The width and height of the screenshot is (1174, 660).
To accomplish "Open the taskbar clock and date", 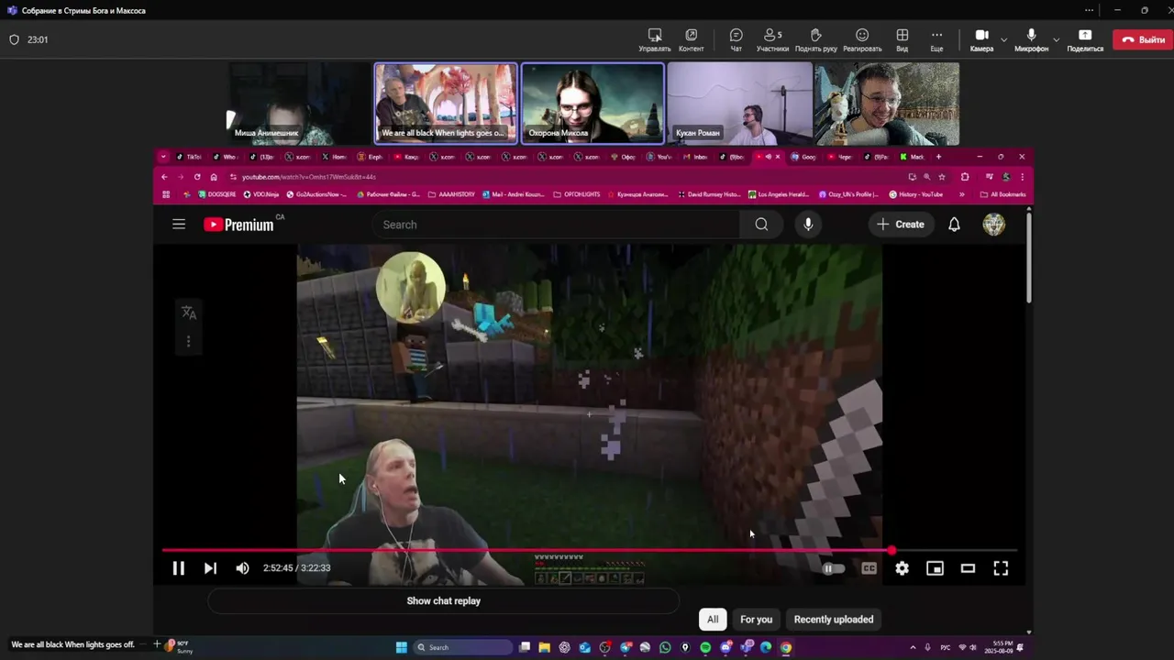I will tap(997, 647).
